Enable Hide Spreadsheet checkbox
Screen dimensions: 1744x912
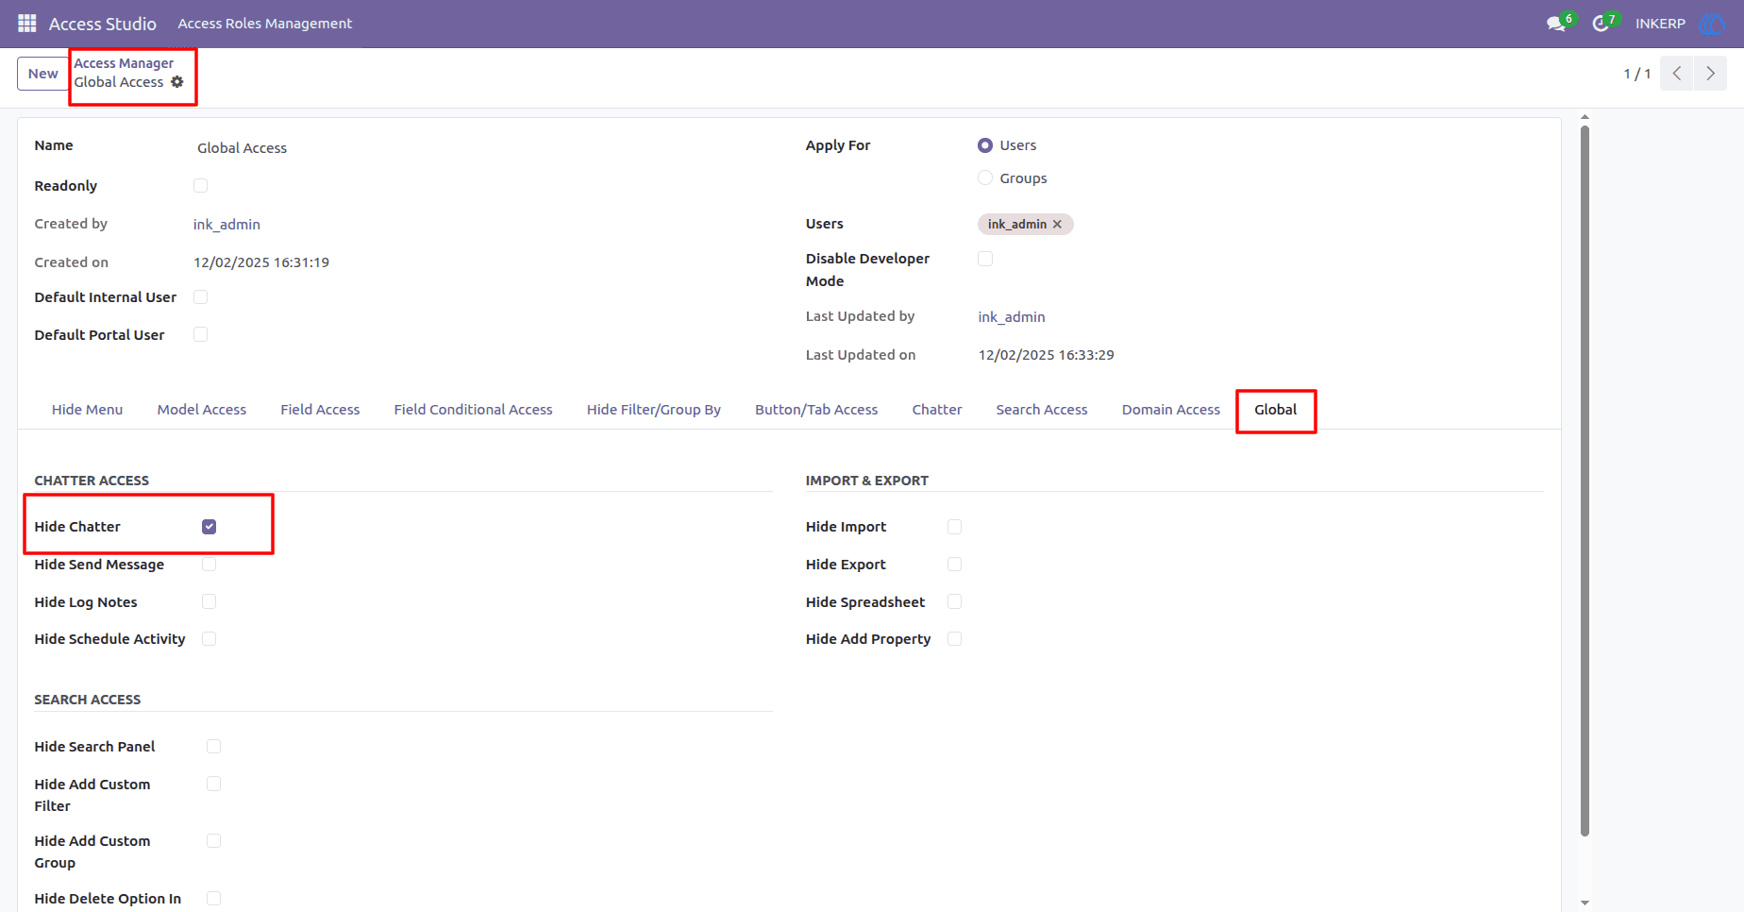954,602
